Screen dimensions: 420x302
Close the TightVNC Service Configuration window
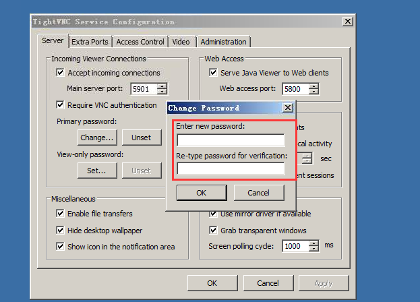tap(348, 21)
